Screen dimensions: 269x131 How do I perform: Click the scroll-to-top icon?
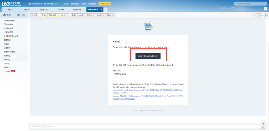tap(263, 123)
